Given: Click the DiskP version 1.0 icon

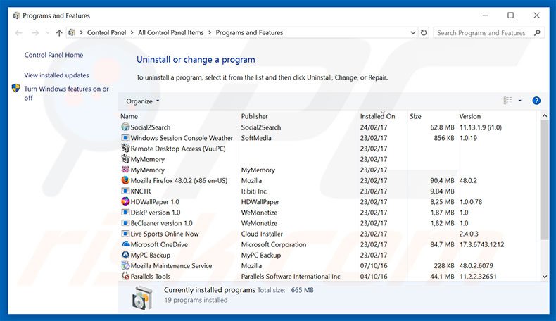Looking at the screenshot, I should 125,212.
